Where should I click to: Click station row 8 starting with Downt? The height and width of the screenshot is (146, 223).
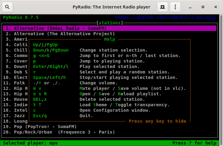pos(17,66)
